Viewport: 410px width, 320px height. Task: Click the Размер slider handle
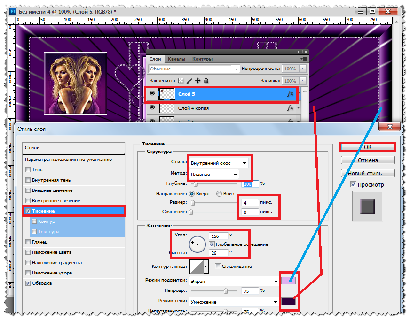[x=193, y=203]
